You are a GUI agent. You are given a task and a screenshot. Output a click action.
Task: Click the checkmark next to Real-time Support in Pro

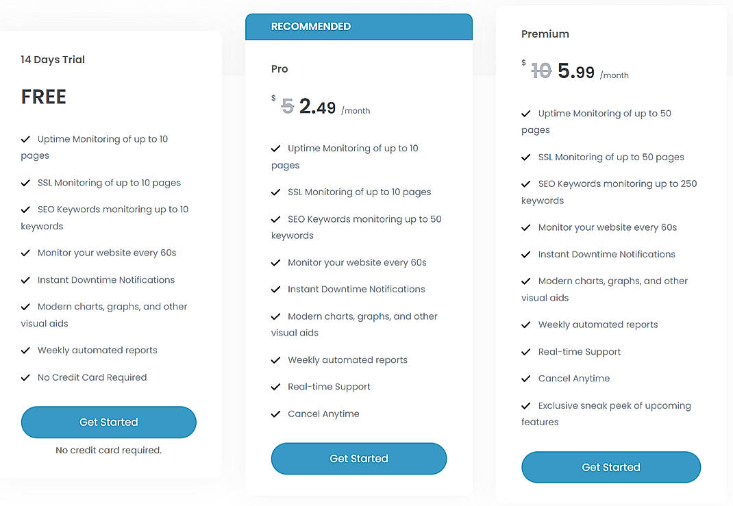(276, 386)
